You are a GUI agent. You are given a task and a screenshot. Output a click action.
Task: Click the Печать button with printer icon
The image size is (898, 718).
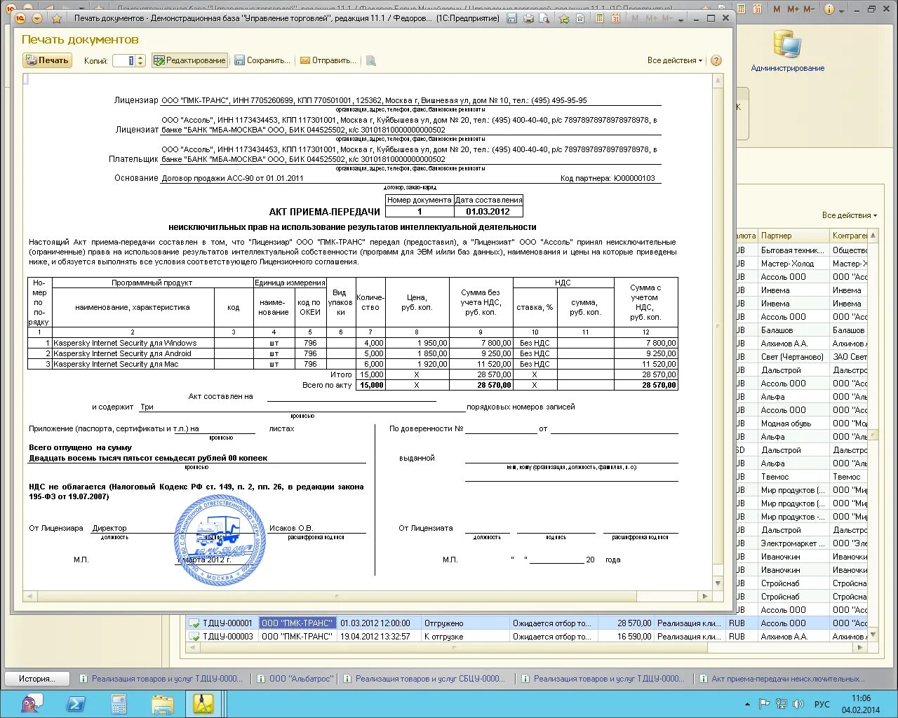pos(47,60)
